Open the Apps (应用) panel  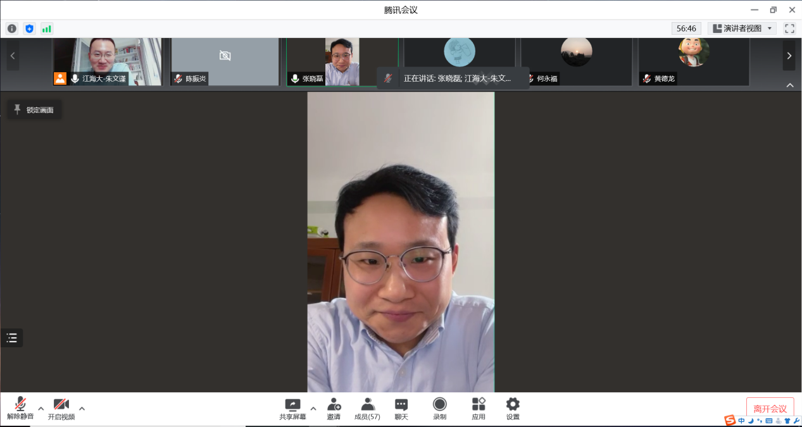[479, 409]
